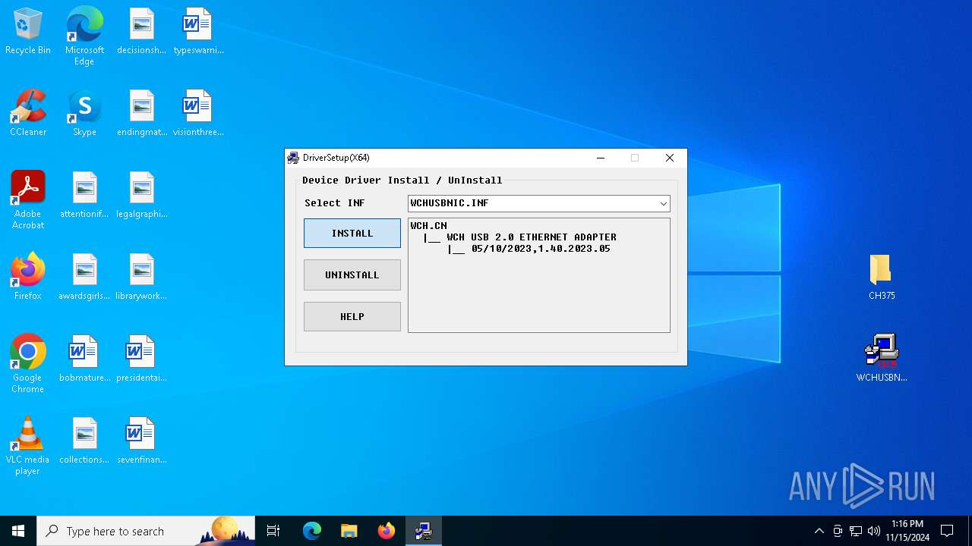Image resolution: width=972 pixels, height=546 pixels.
Task: Open the taskbar clock and date
Action: [907, 531]
